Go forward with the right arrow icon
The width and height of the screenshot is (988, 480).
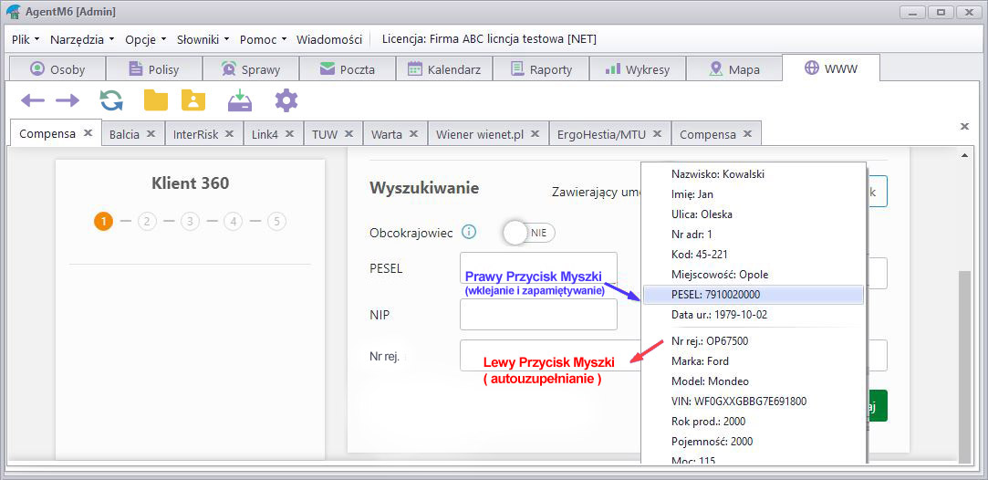(x=68, y=100)
